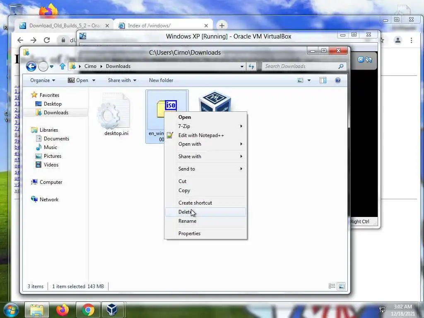
Task: Switch to large icons view in status bar
Action: point(342,286)
